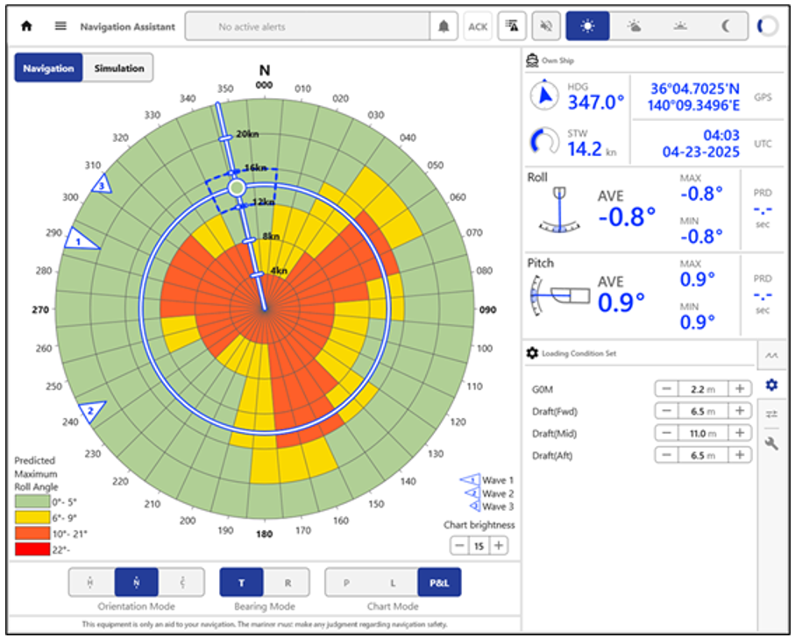795x638 pixels.
Task: Mute the alarm sound icon
Action: [545, 26]
